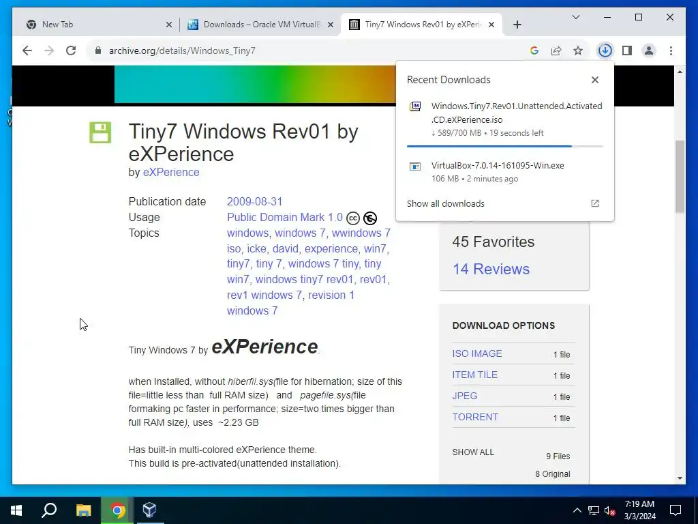Reload the archive.org page
The width and height of the screenshot is (698, 524).
pyautogui.click(x=71, y=50)
